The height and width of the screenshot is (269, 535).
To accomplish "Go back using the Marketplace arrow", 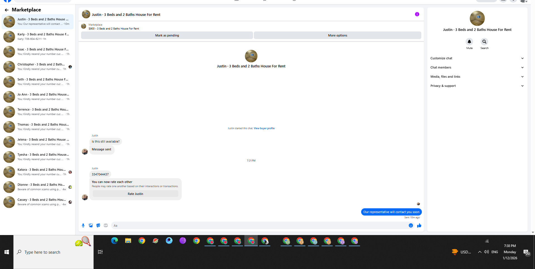I will (x=7, y=10).
